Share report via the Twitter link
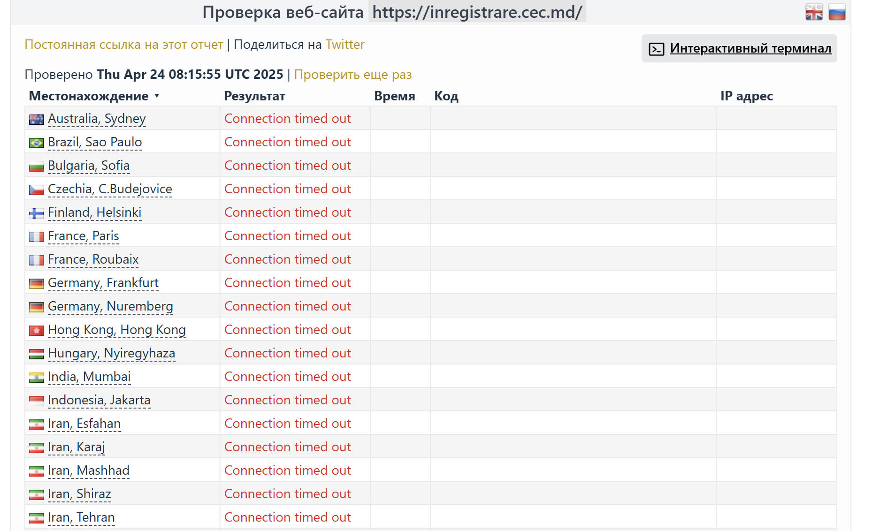888x531 pixels. click(345, 45)
